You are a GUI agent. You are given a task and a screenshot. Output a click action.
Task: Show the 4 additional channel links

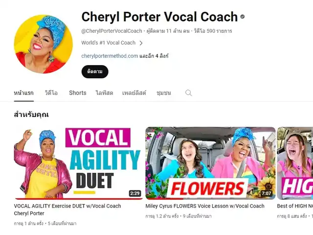[154, 56]
